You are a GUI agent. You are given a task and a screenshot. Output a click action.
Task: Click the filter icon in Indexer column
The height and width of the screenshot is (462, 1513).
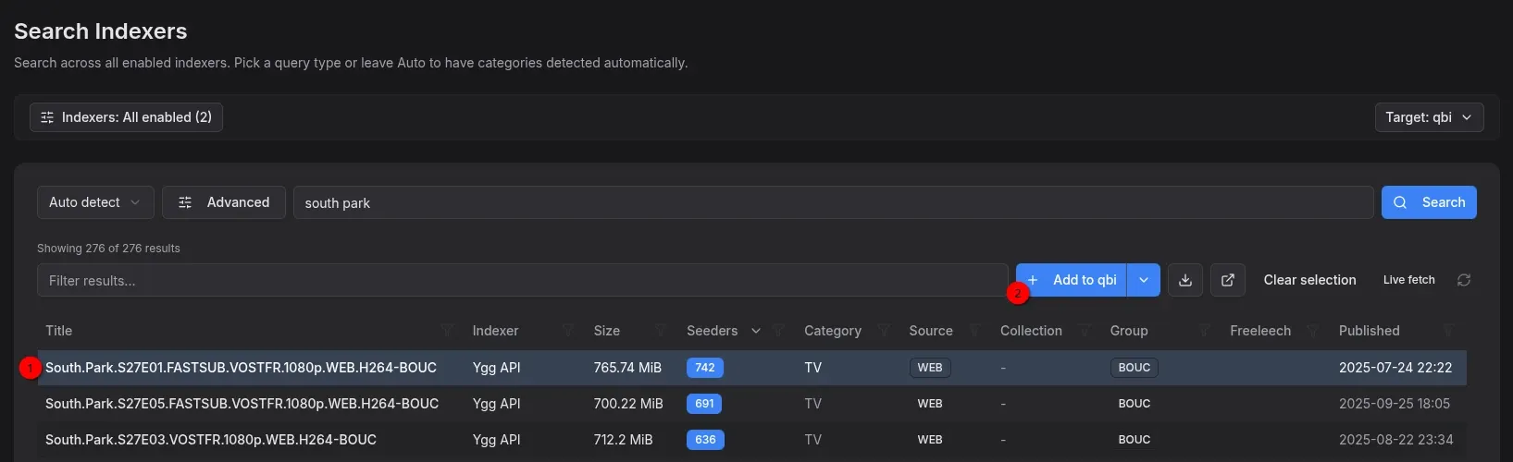tap(569, 331)
